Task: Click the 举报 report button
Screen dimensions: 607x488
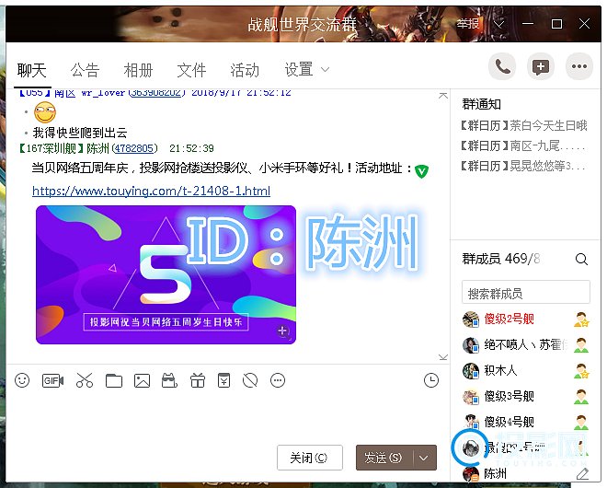Action: 467,25
